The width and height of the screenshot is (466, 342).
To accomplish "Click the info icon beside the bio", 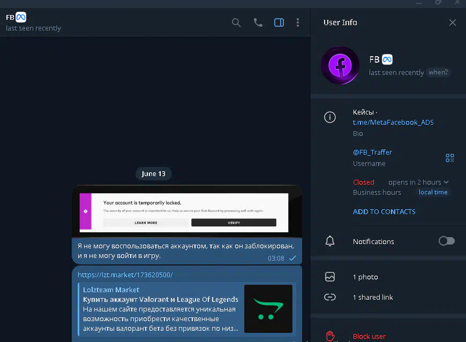I will click(329, 117).
